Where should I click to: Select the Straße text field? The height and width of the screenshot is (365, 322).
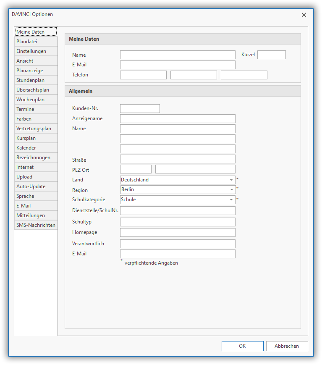[178, 159]
